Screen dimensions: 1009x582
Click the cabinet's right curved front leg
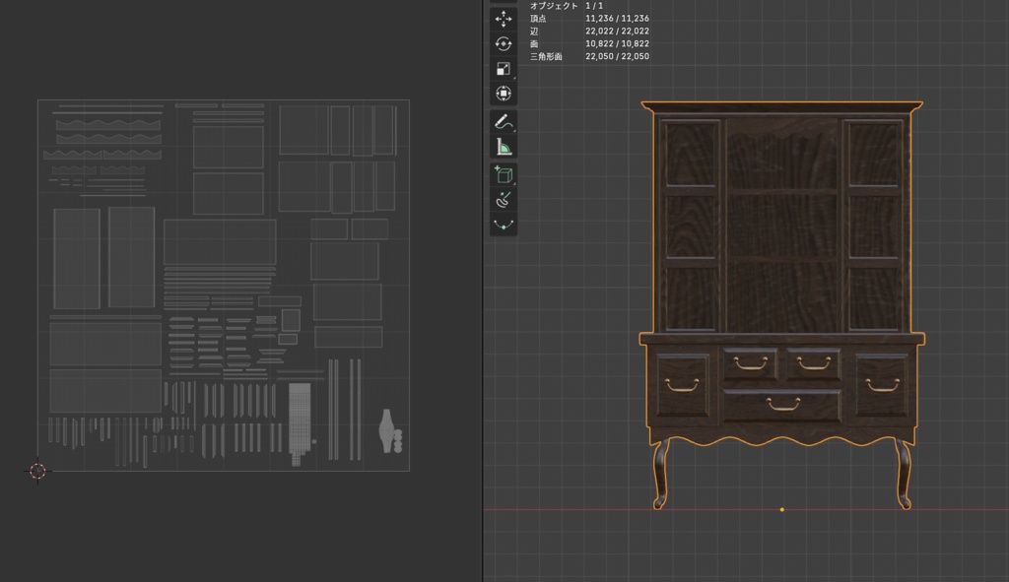pyautogui.click(x=903, y=474)
